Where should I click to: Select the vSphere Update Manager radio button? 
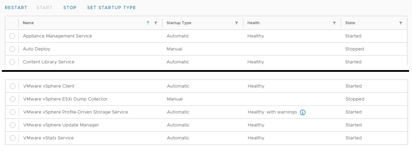point(13,125)
